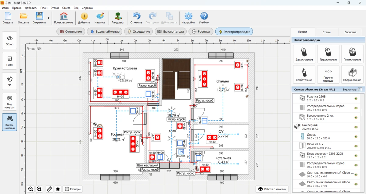Click the Кухня+столовая room label
Image resolution: width=366 pixels, height=194 pixels.
pos(125,69)
